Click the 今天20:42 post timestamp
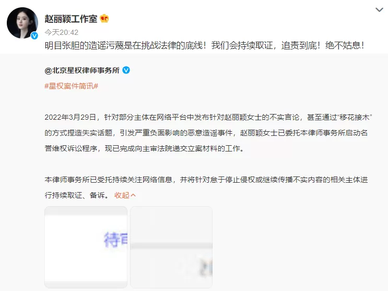 (62, 32)
